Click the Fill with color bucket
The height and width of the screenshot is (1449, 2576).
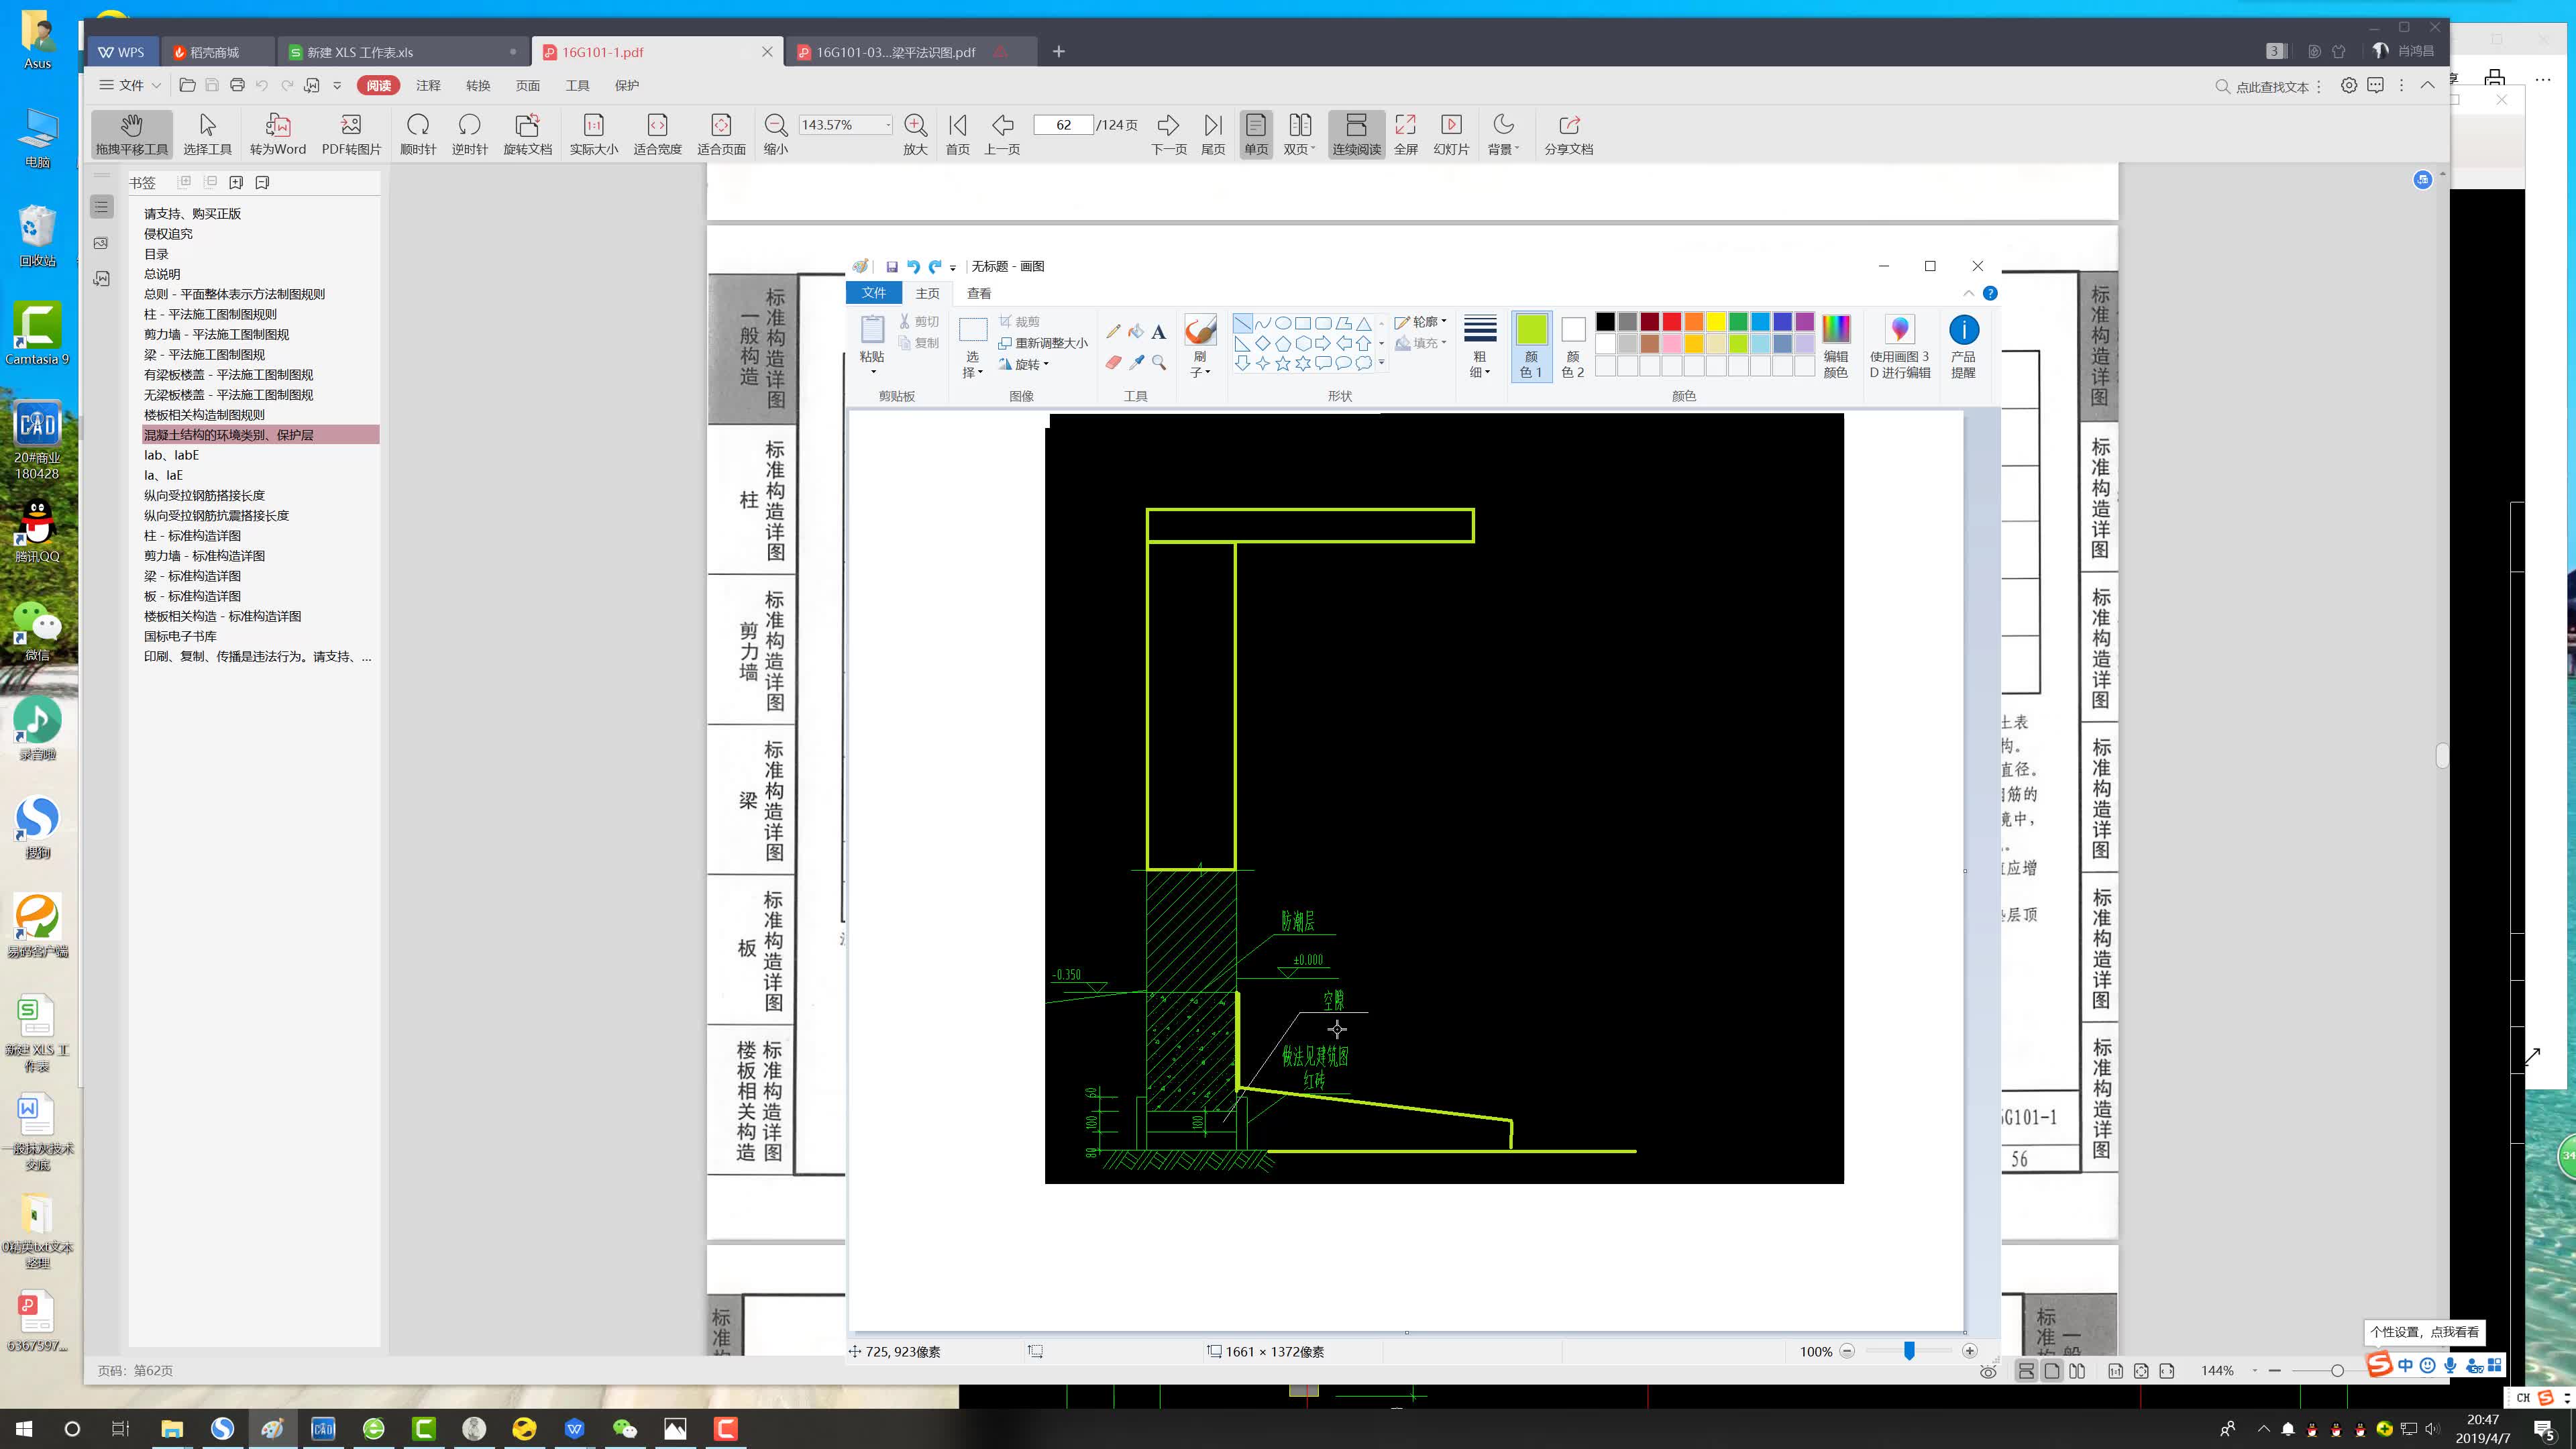1136,331
